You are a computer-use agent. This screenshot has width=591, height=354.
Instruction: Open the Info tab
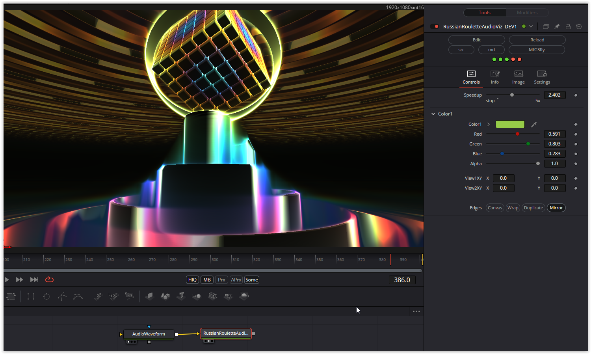click(x=495, y=78)
